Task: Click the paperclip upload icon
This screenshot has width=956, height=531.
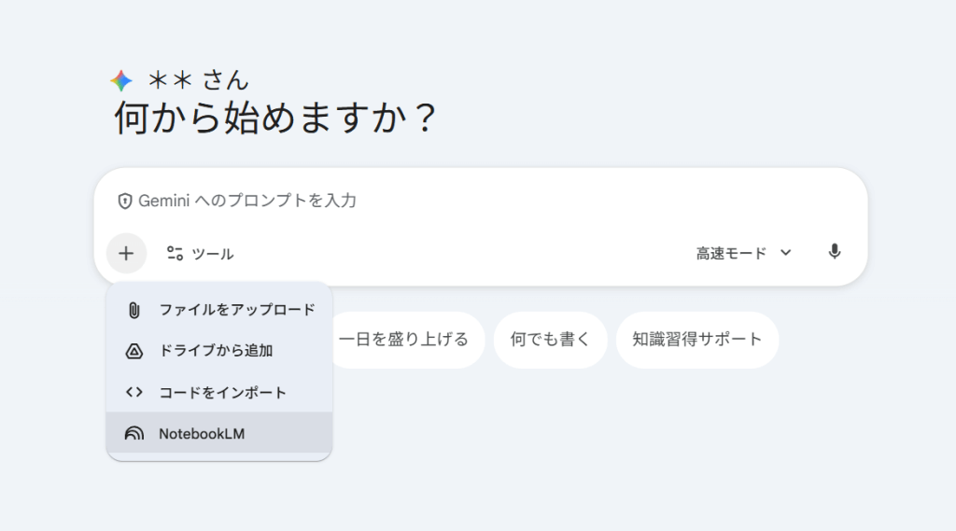Action: coord(134,310)
